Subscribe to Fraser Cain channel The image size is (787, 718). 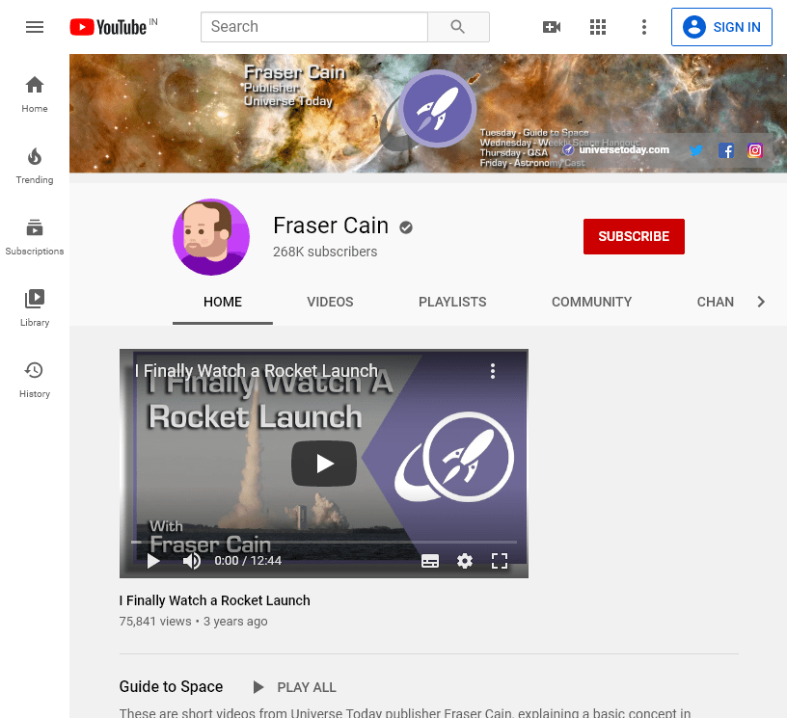[634, 236]
